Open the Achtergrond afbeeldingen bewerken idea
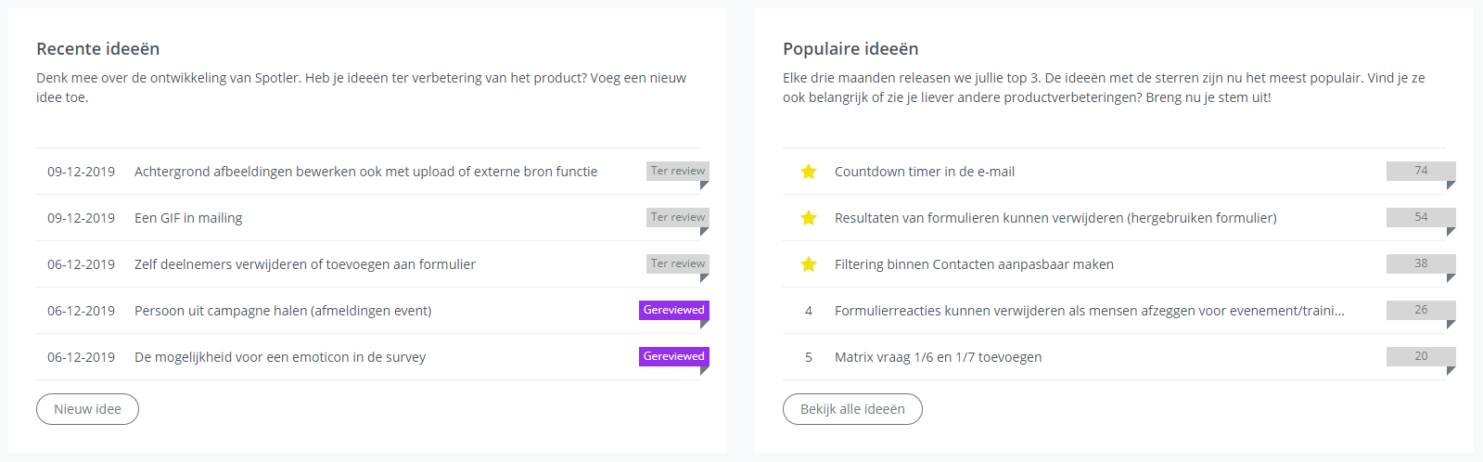 tap(365, 172)
